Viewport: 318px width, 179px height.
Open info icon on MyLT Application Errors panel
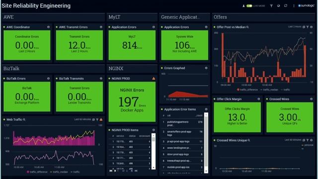coord(154,27)
